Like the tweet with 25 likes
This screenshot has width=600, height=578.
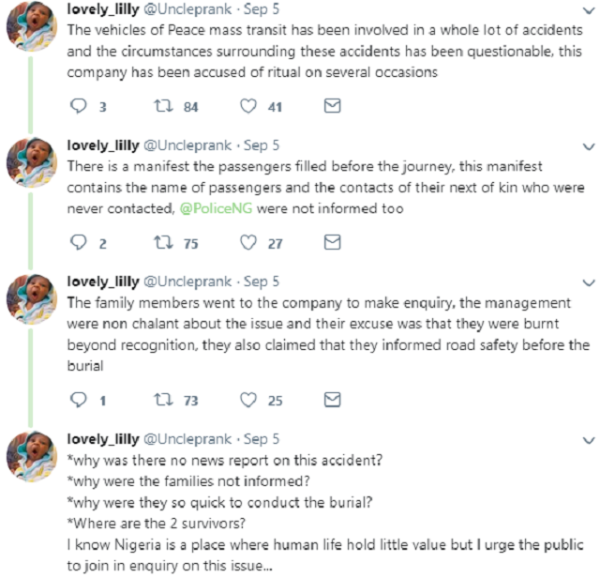[x=248, y=401]
